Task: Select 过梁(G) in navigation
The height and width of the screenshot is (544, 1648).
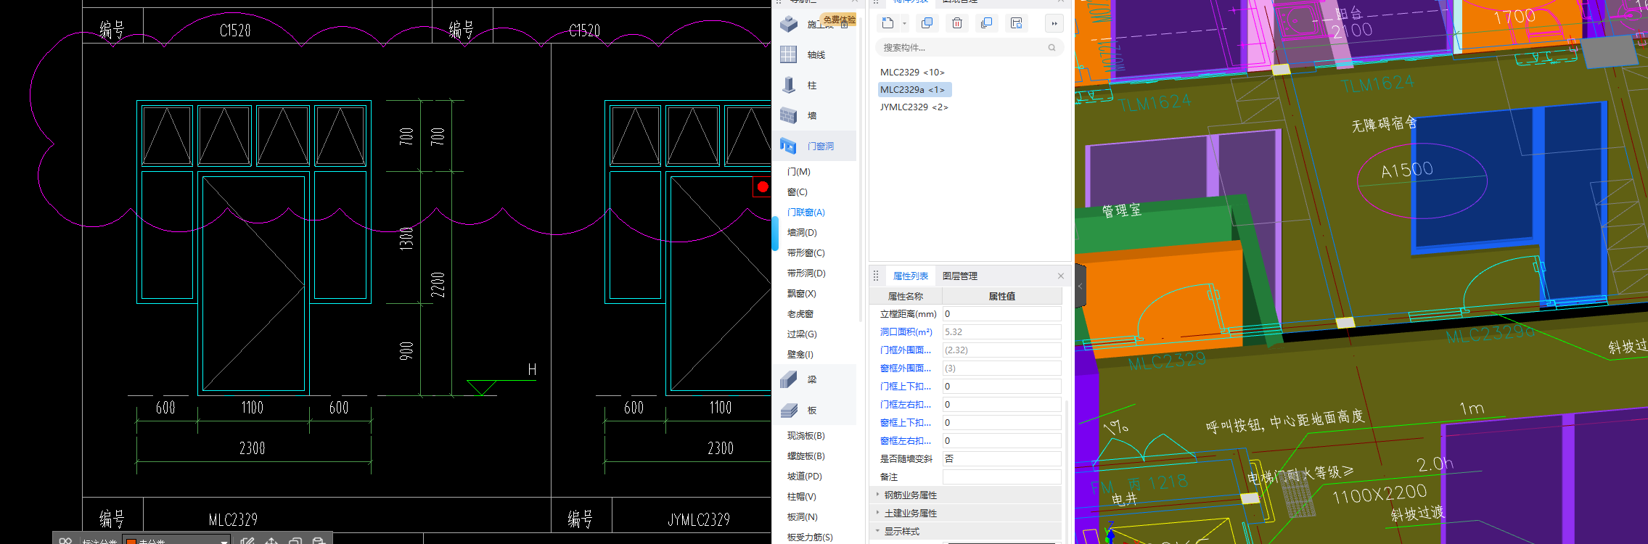Action: (x=802, y=334)
